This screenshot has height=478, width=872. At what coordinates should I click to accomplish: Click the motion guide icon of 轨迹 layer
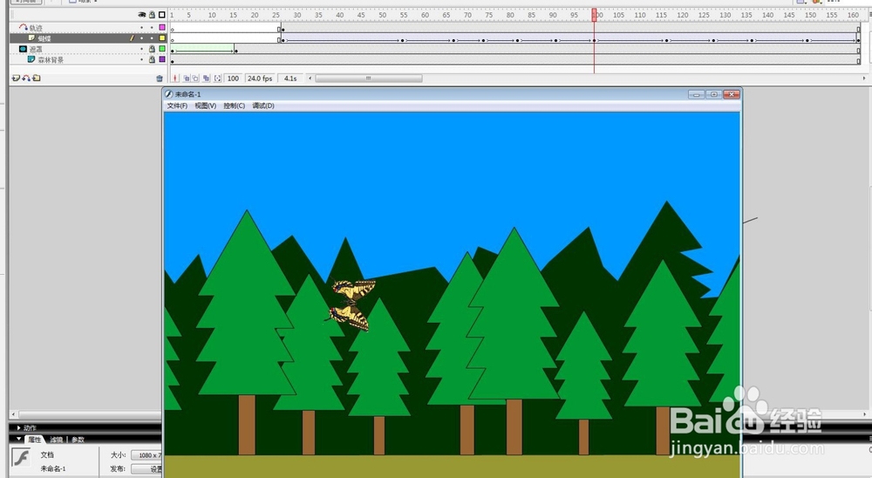23,27
